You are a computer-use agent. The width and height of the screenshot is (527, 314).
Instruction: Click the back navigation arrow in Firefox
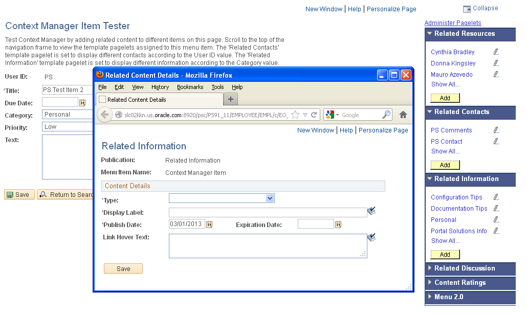104,115
